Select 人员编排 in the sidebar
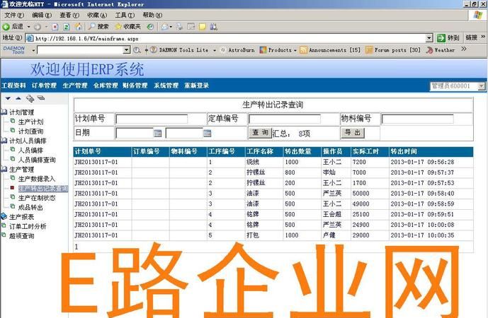This screenshot has height=318, width=488. [x=31, y=151]
